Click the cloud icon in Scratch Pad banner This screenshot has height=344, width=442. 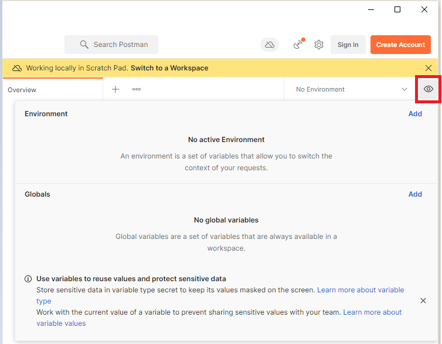[x=17, y=68]
